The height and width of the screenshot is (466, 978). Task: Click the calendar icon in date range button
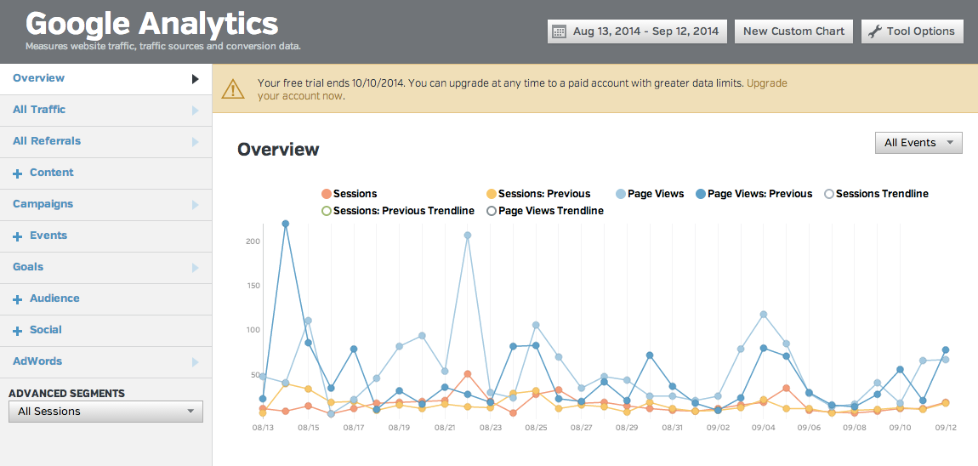(559, 31)
